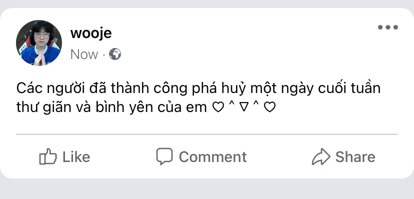This screenshot has width=414, height=199.
Task: Click the words cuối tuần in the post
Action: coord(349,88)
